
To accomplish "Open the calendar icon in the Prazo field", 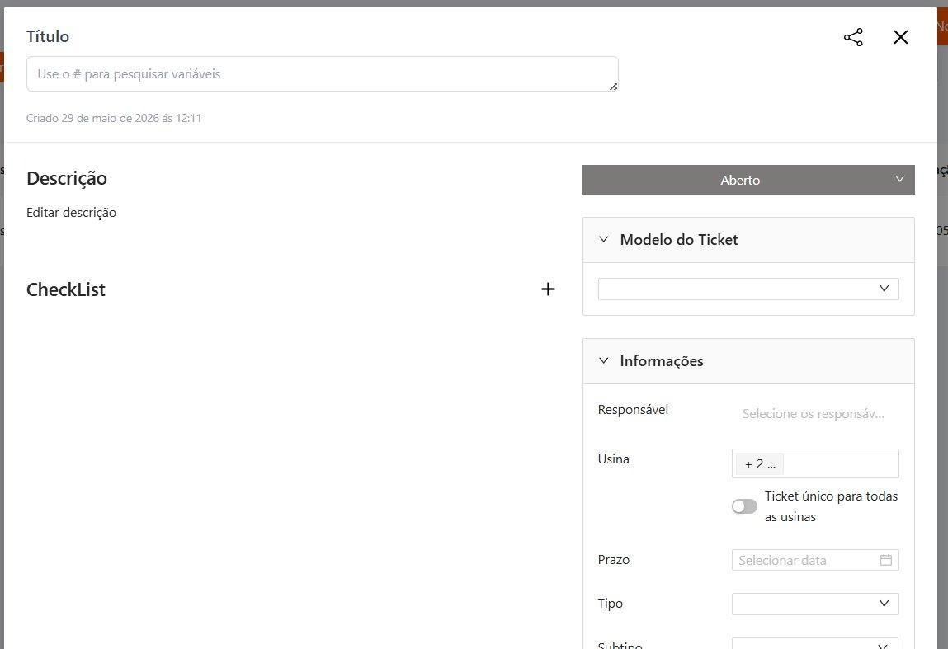I will pyautogui.click(x=886, y=560).
